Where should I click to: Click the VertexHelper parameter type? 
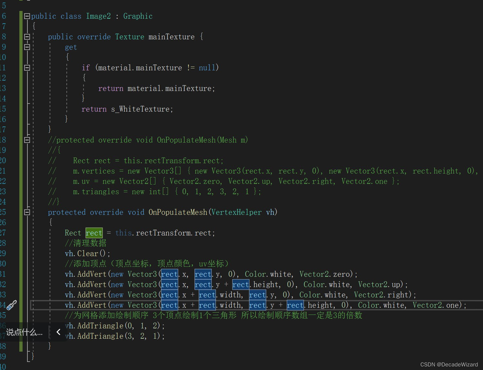(236, 212)
